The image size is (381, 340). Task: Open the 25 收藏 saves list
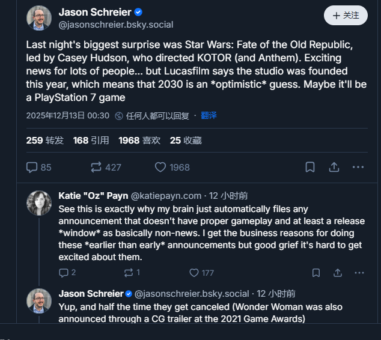[185, 141]
